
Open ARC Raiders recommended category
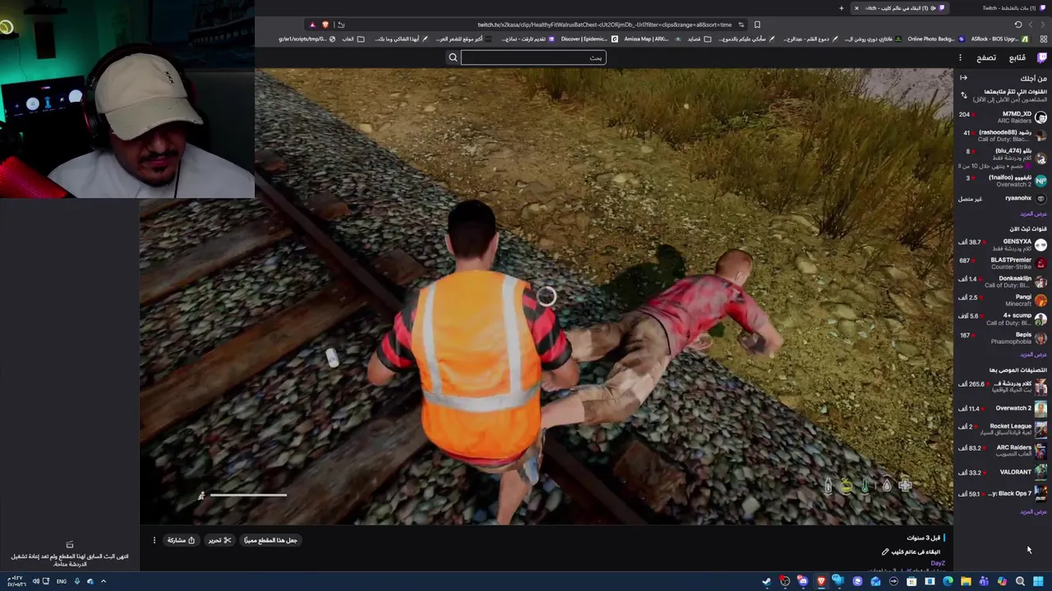tap(1003, 451)
